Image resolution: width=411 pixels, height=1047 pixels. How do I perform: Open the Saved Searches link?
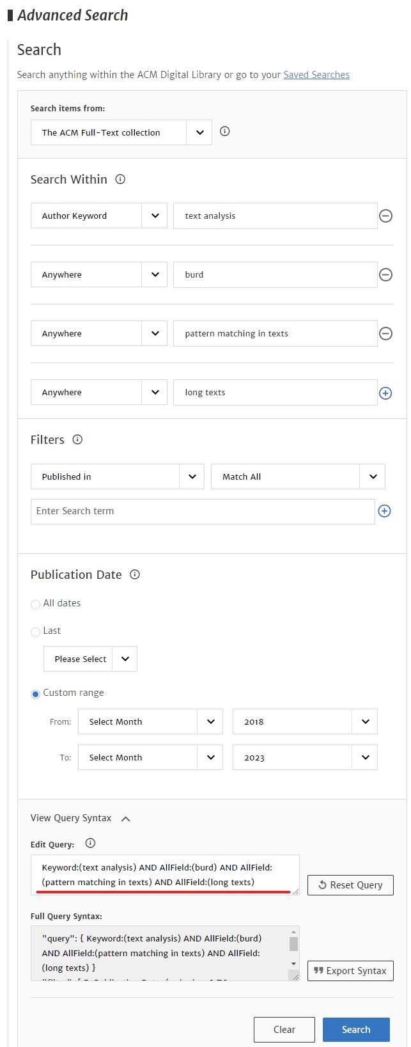(x=316, y=75)
